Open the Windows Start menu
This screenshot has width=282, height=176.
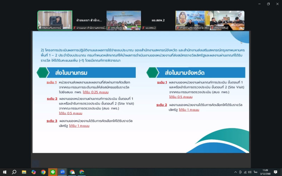click(x=5, y=172)
